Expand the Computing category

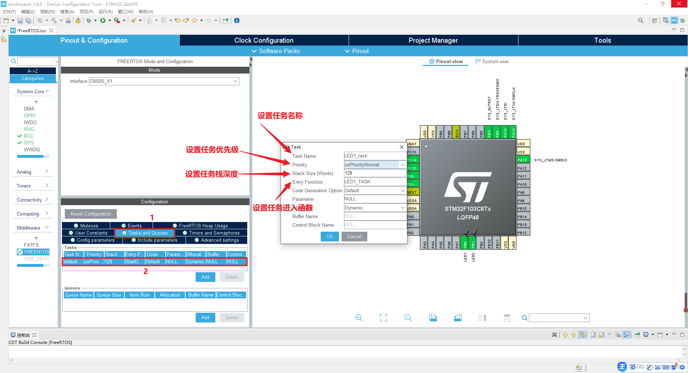click(33, 214)
